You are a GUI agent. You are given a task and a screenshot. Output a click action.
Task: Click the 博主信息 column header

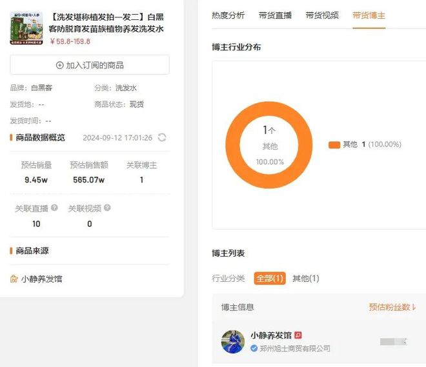[x=238, y=307]
